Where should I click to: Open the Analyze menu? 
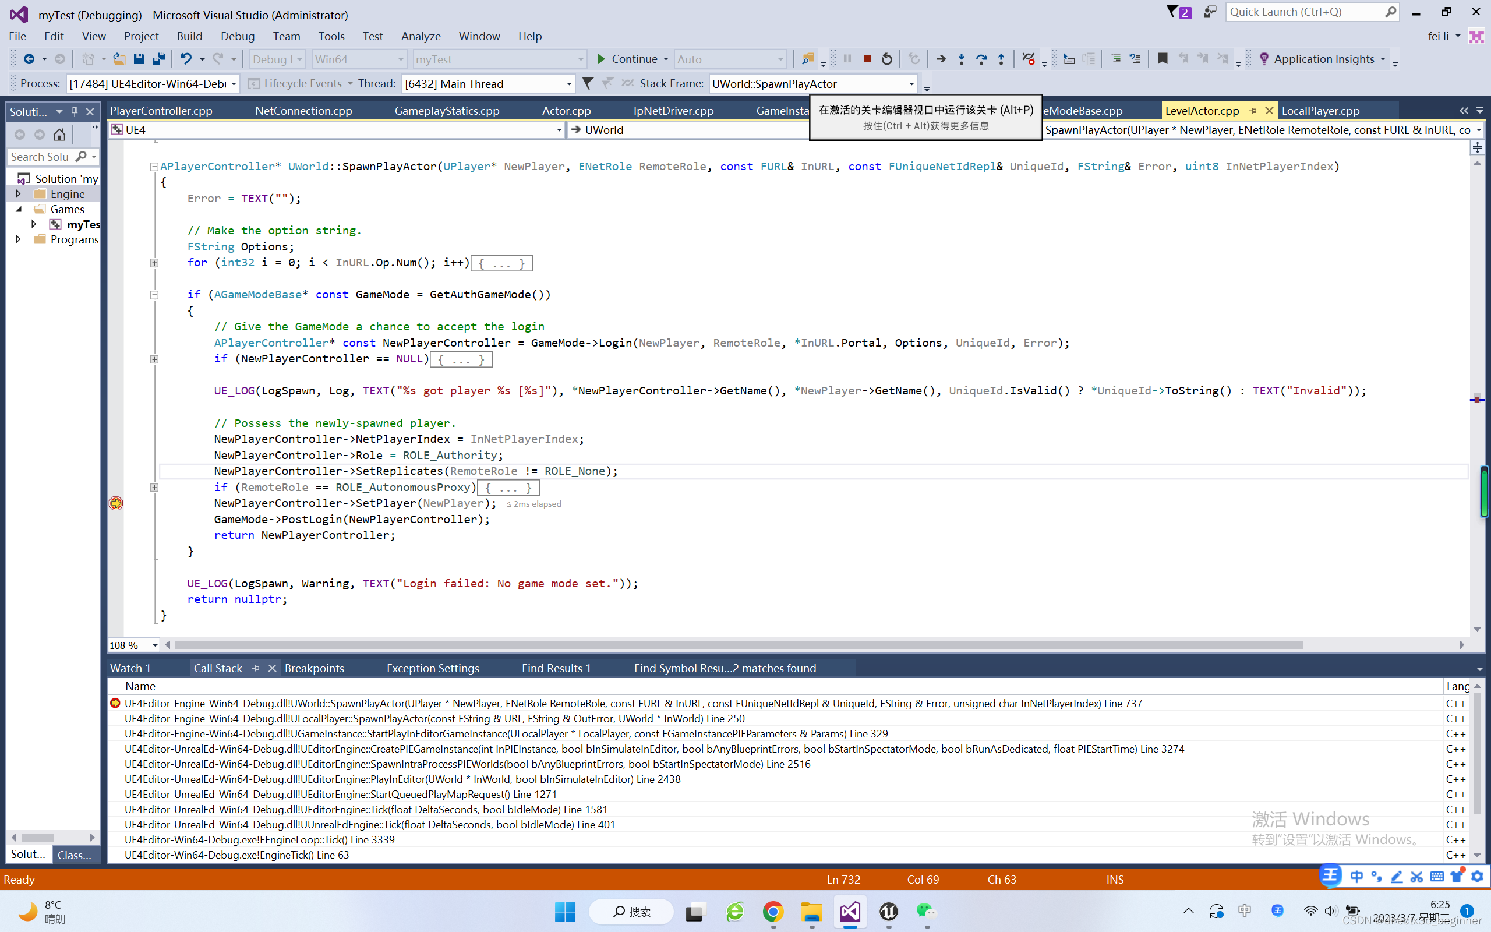[x=421, y=36]
